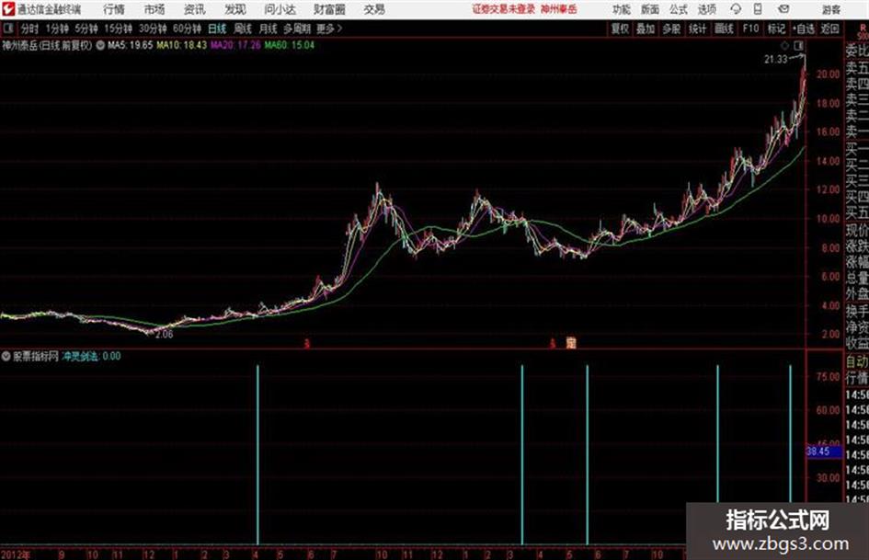Click the 21.33 high price label

tap(775, 60)
